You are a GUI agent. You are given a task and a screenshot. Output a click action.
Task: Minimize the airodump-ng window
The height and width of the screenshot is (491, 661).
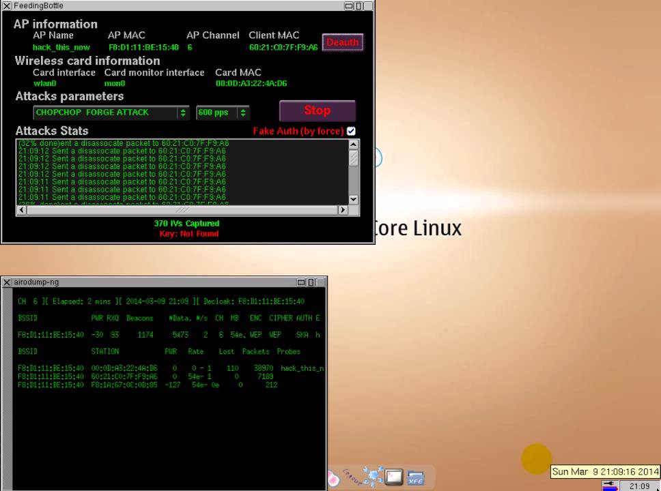[x=301, y=282]
